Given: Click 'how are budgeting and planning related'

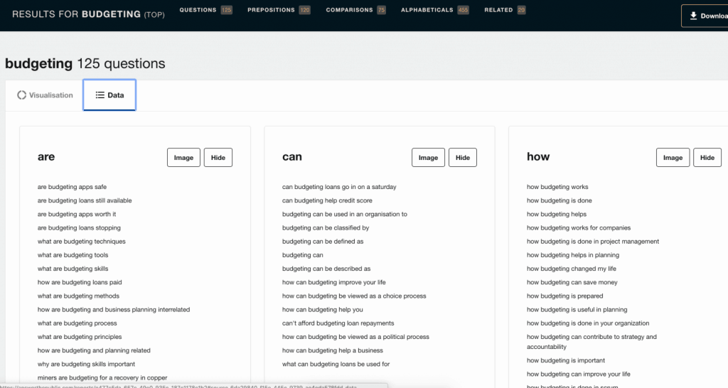Looking at the screenshot, I should pos(94,350).
